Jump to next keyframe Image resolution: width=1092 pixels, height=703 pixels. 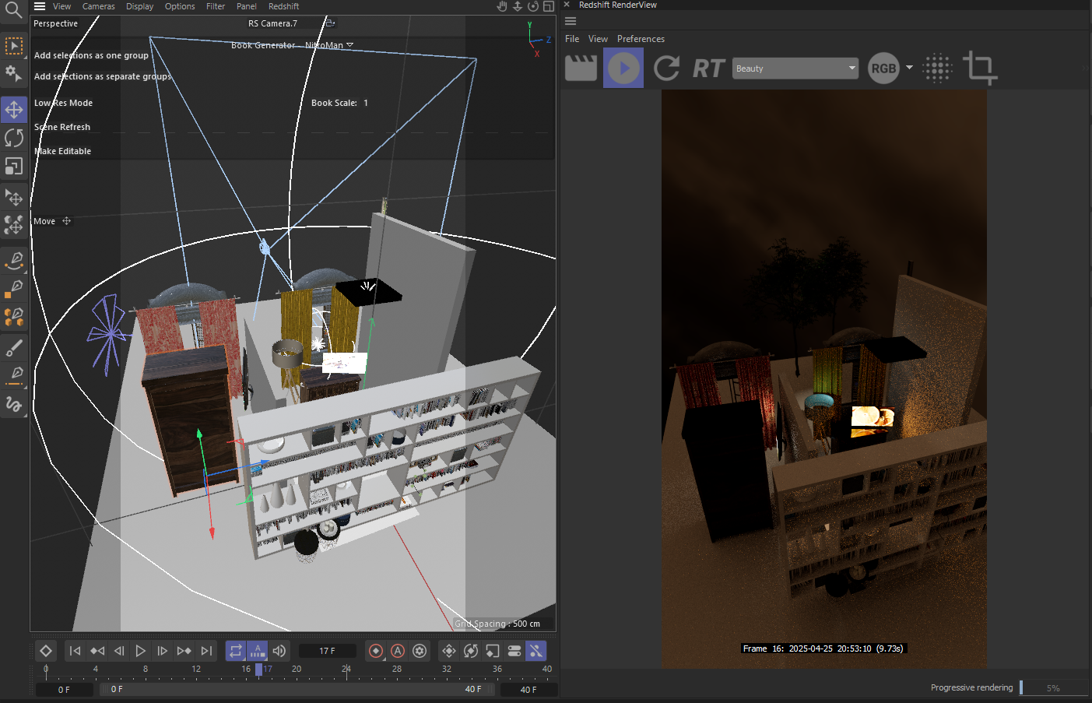[x=184, y=651]
